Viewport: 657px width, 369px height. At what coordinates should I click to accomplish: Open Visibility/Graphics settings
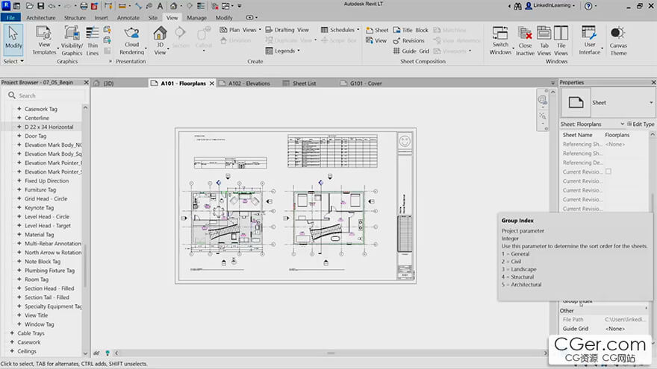[72, 40]
